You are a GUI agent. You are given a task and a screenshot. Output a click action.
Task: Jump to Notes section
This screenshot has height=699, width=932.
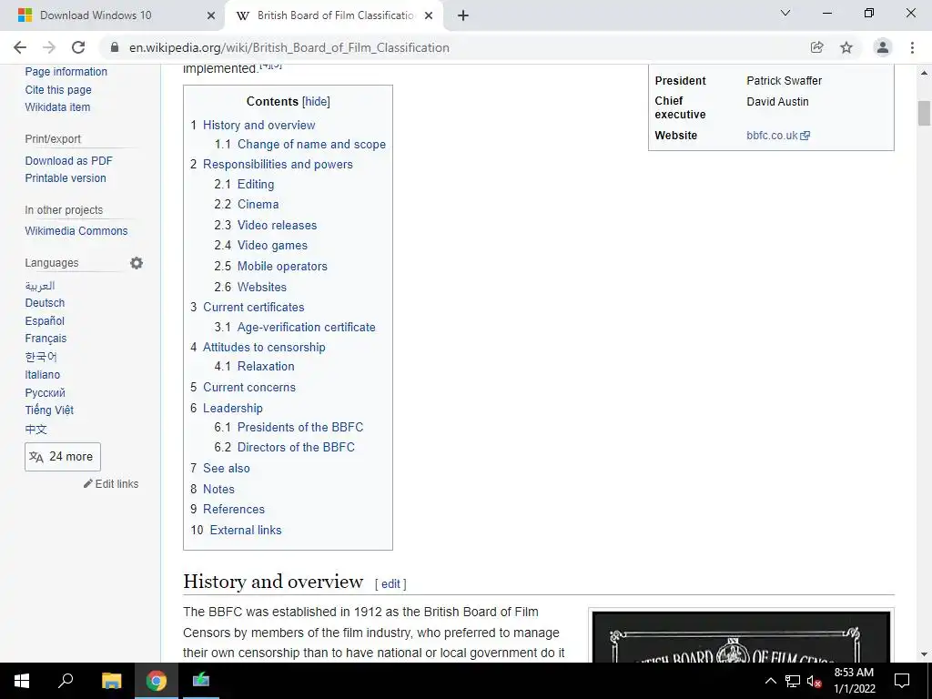218,489
